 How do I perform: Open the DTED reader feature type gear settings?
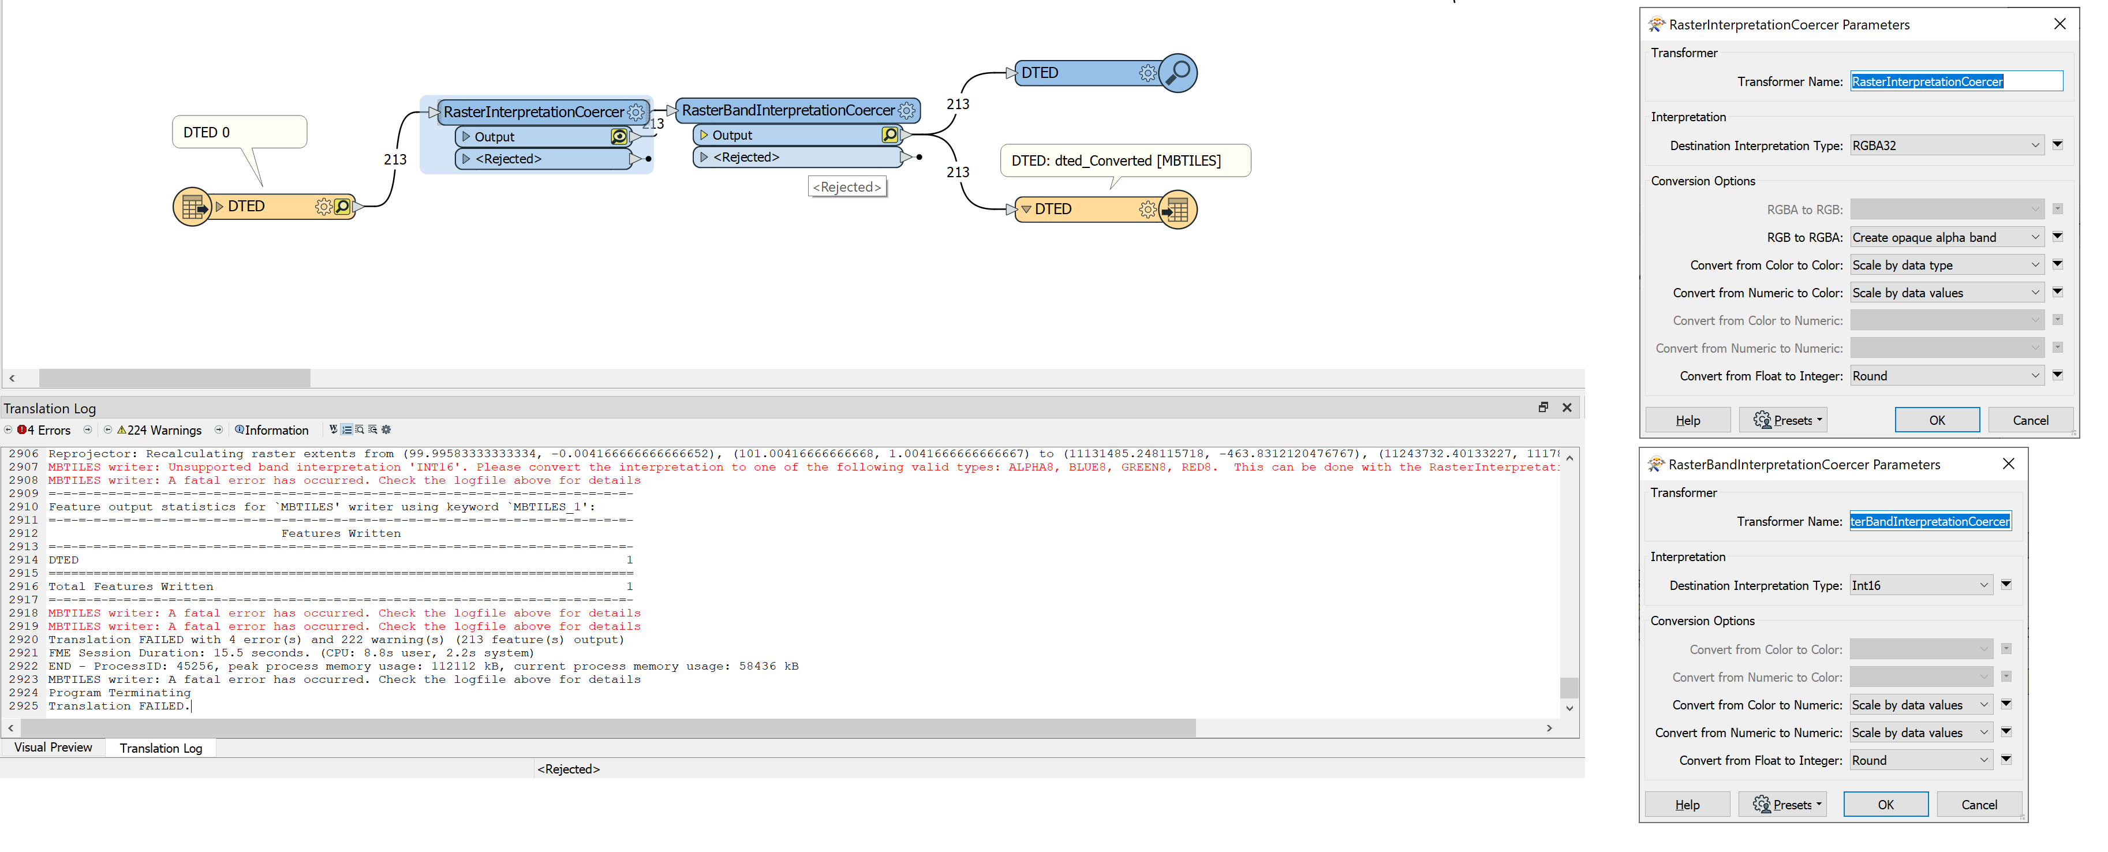coord(323,206)
